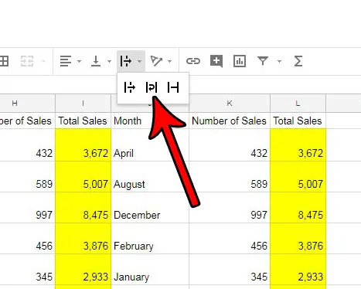Click 456 cell in column H

click(28, 239)
